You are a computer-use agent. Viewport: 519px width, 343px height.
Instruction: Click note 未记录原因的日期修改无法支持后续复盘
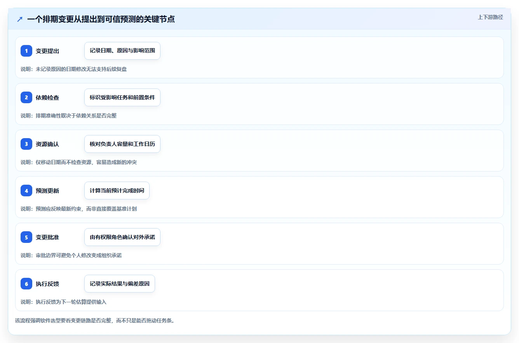(81, 69)
